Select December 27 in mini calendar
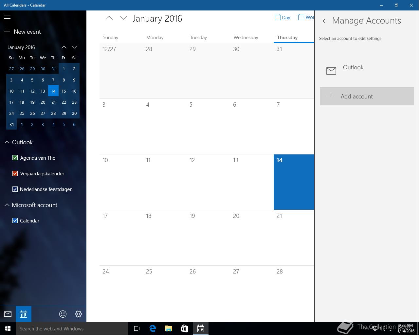 tap(11, 69)
